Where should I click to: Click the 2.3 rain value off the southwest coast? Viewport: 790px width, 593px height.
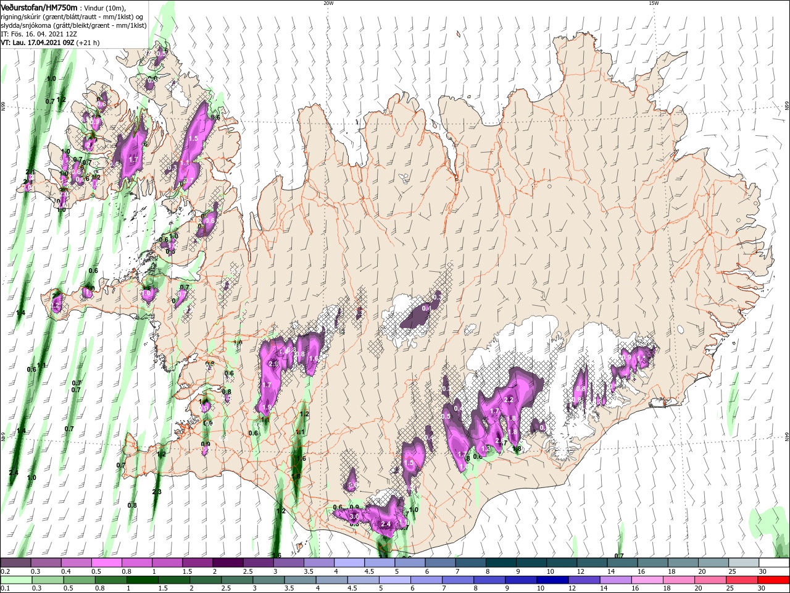(x=157, y=492)
